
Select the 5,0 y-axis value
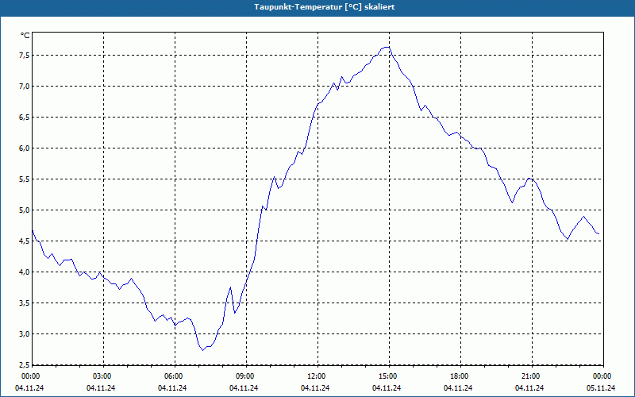coord(25,210)
